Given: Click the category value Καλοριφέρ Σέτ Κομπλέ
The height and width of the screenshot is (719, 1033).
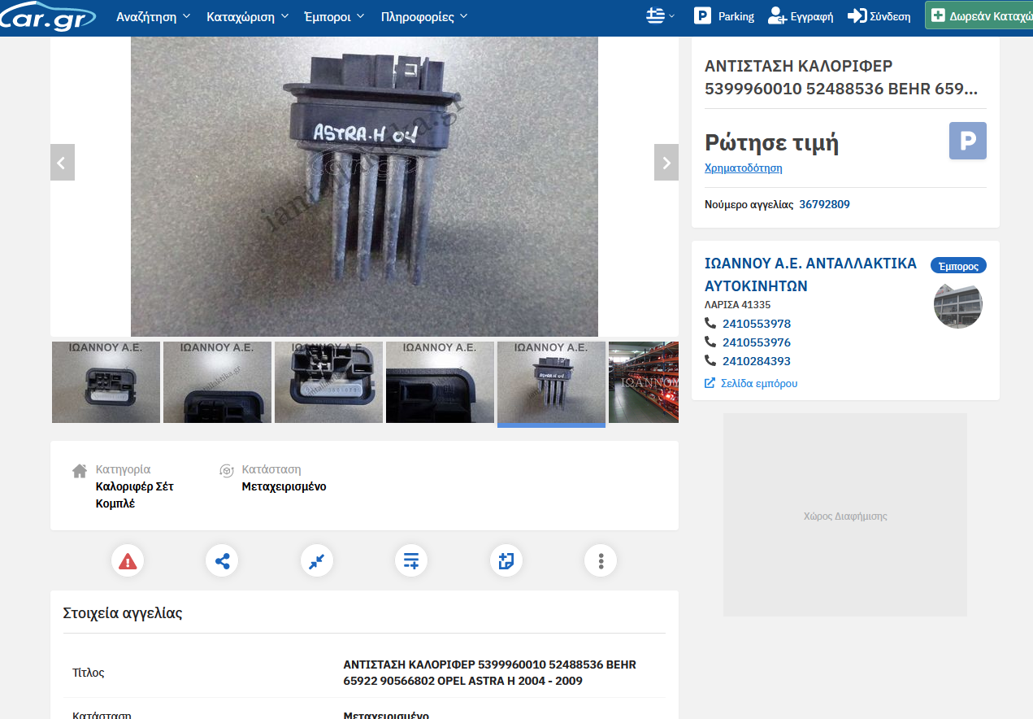Looking at the screenshot, I should (x=135, y=495).
